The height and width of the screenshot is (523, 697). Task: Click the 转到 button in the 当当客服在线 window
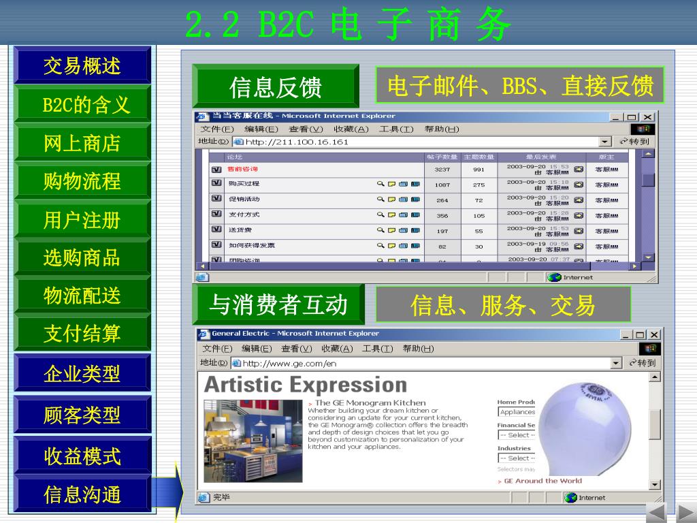point(634,142)
